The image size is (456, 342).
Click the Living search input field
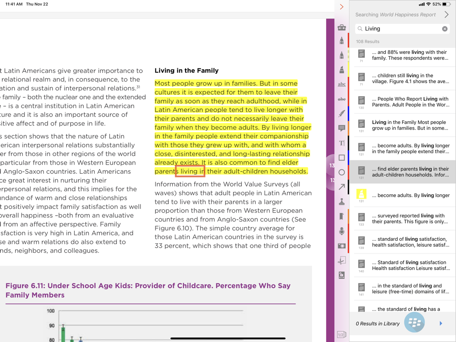pos(403,28)
